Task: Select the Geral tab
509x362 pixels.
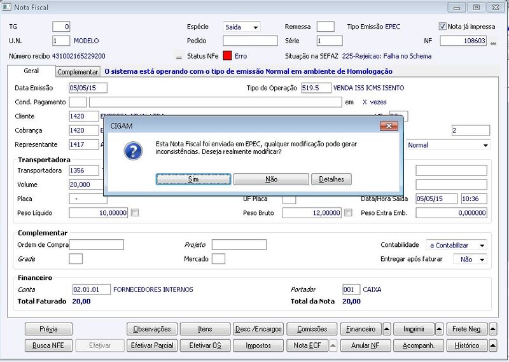Action: [31, 71]
